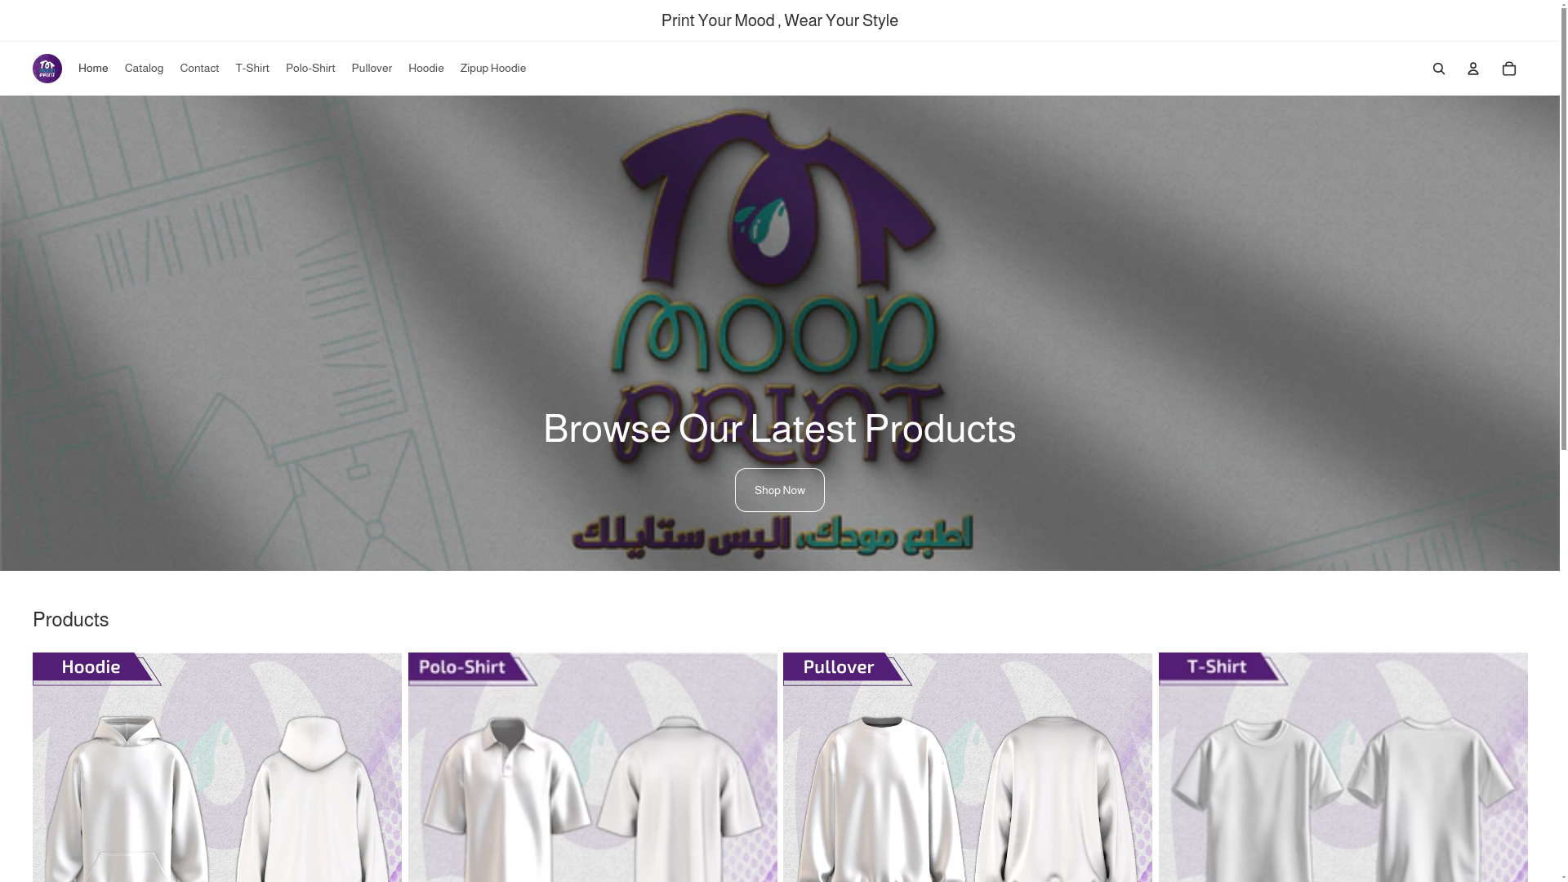Open the Contact page link
Viewport: 1568px width, 882px height.
pyautogui.click(x=199, y=69)
